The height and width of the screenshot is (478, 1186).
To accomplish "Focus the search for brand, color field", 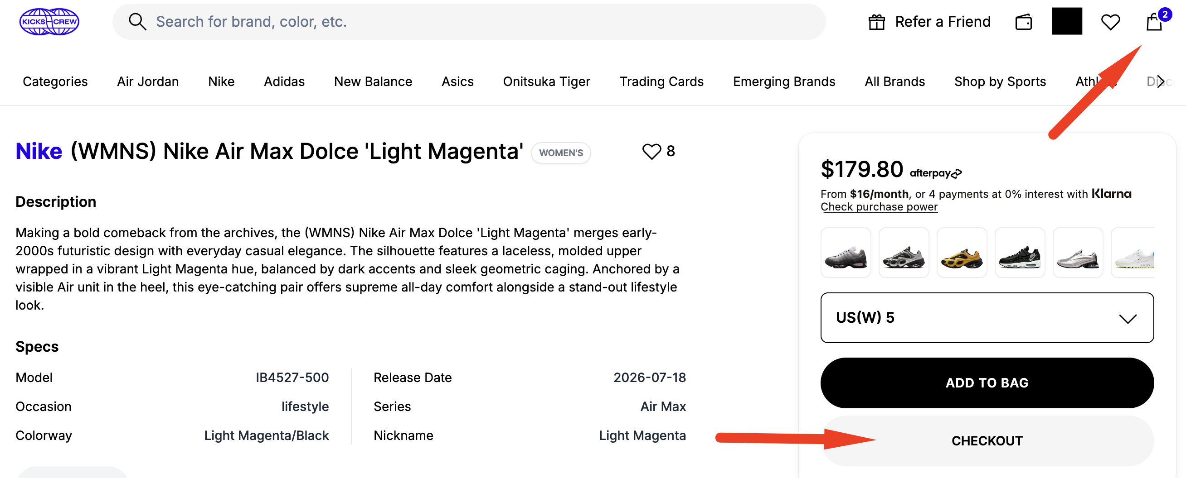I will (x=469, y=22).
